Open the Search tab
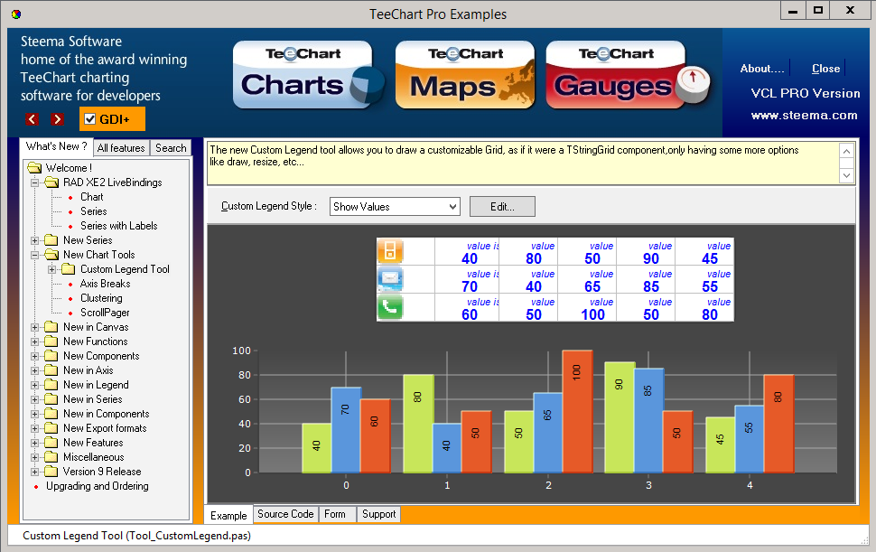The height and width of the screenshot is (552, 876). (x=171, y=148)
